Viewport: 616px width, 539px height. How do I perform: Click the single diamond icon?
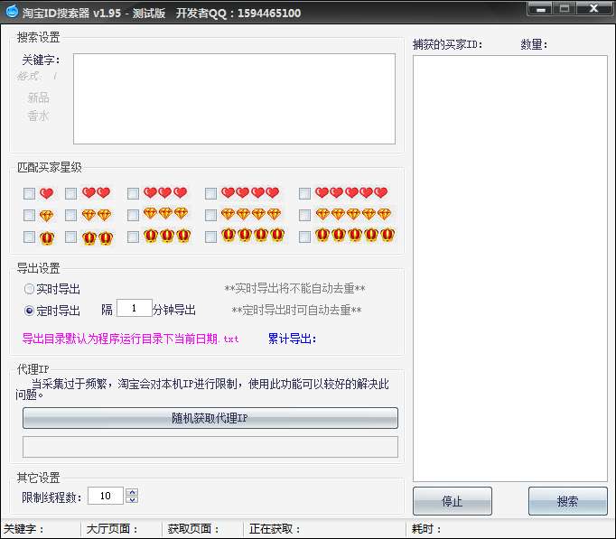(x=46, y=216)
